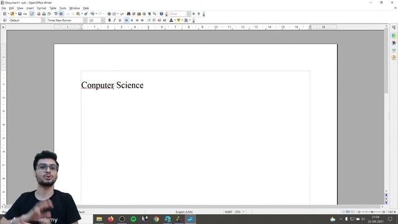The width and height of the screenshot is (398, 224).
Task: Click the Paste toolbar icon
Action: 78,14
